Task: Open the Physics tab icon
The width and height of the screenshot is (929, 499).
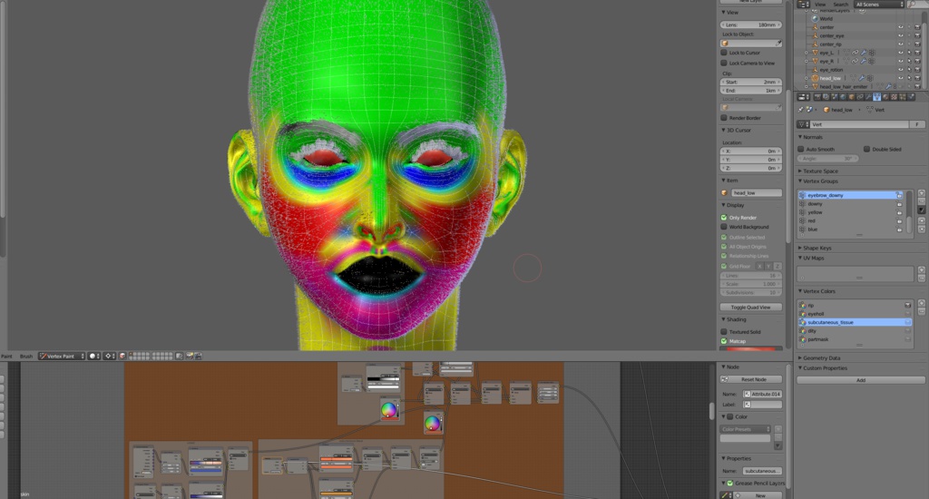Action: pos(911,97)
